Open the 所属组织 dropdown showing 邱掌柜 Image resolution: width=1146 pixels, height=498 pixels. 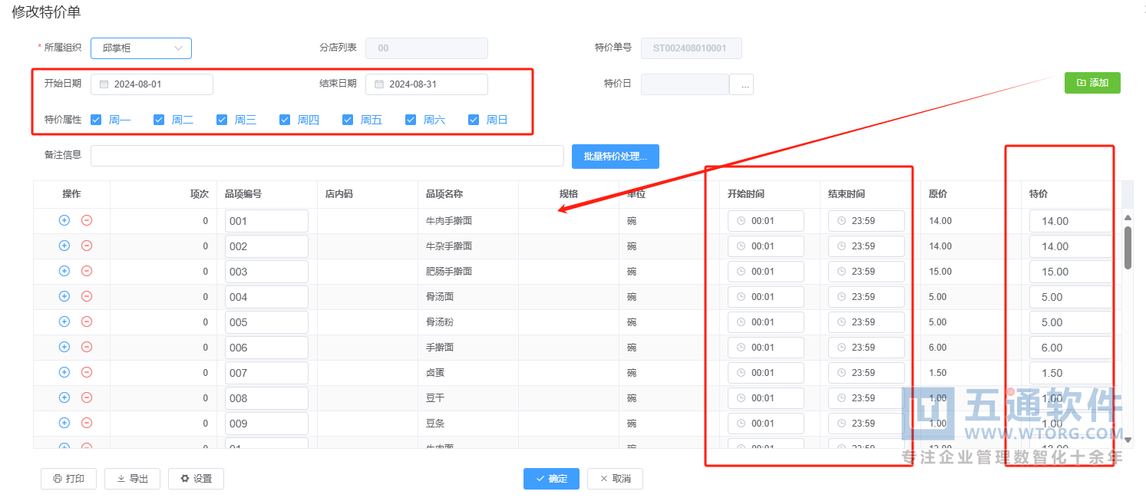141,48
